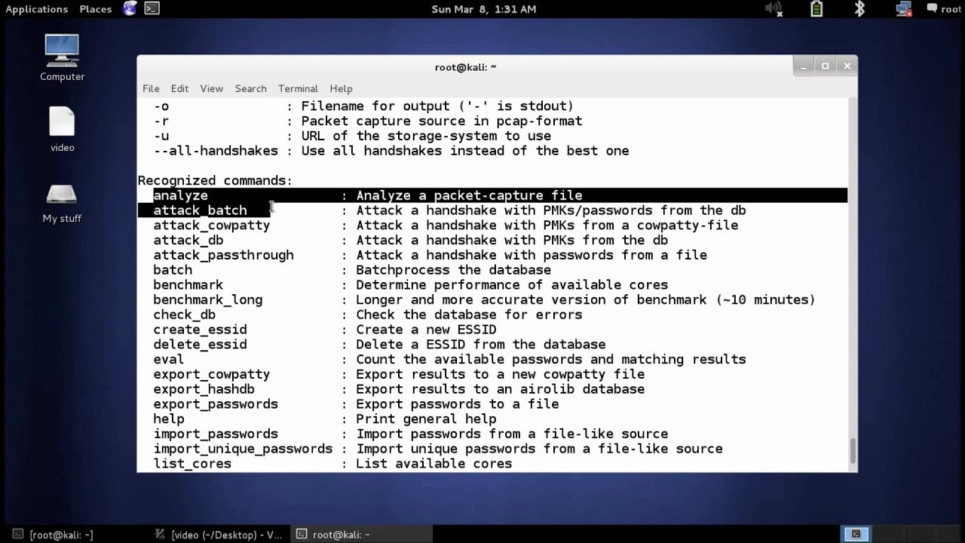This screenshot has height=543, width=965.
Task: Open the root user chat menu
Action: 945,9
